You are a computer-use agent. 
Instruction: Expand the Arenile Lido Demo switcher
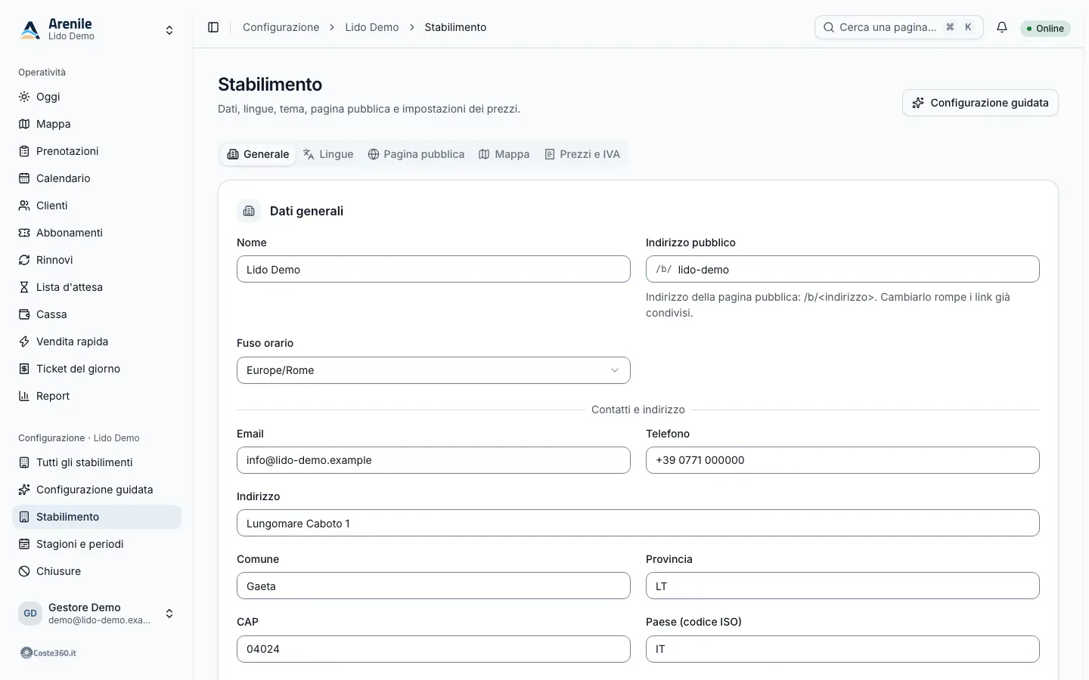click(x=97, y=30)
